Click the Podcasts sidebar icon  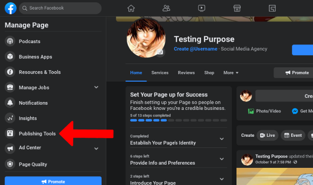click(10, 41)
